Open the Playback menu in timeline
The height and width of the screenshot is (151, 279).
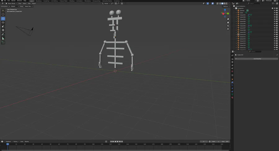[x=9, y=142]
